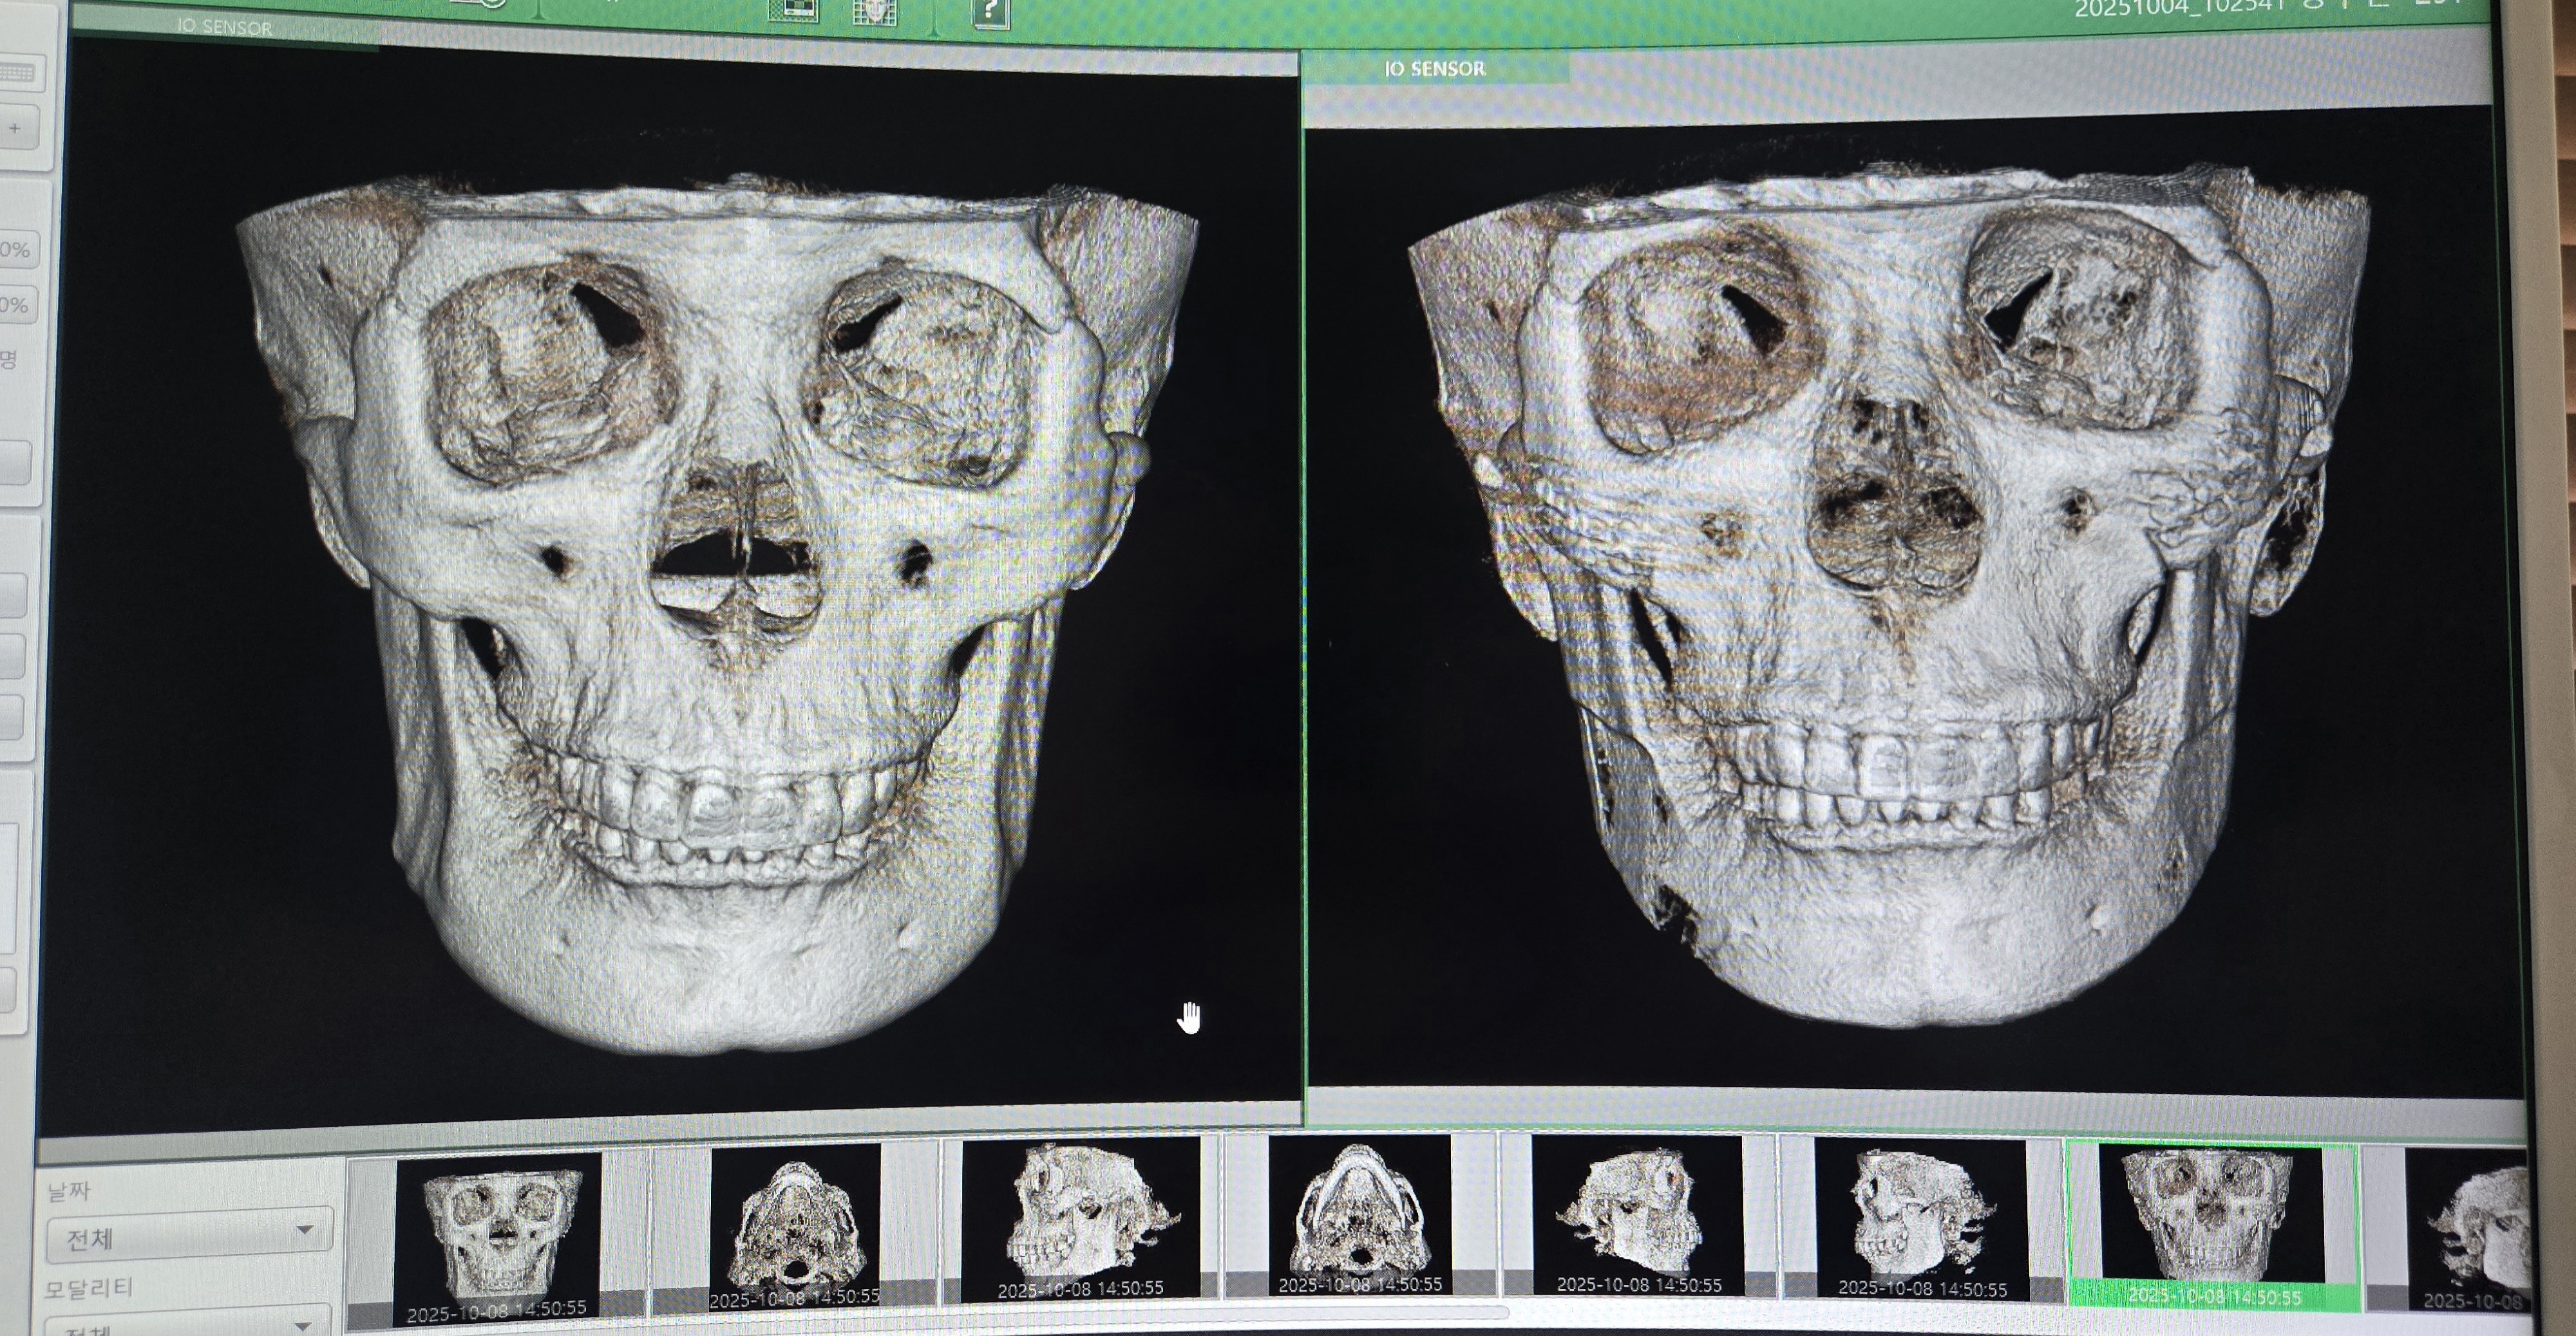Viewport: 2576px width, 1336px height.
Task: Select the right pane's IO SENSOR tab
Action: click(1434, 69)
